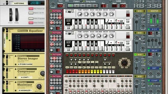This screenshot has height=94, width=168.
Task: Increase Delay Steps value
Action: 153,54
